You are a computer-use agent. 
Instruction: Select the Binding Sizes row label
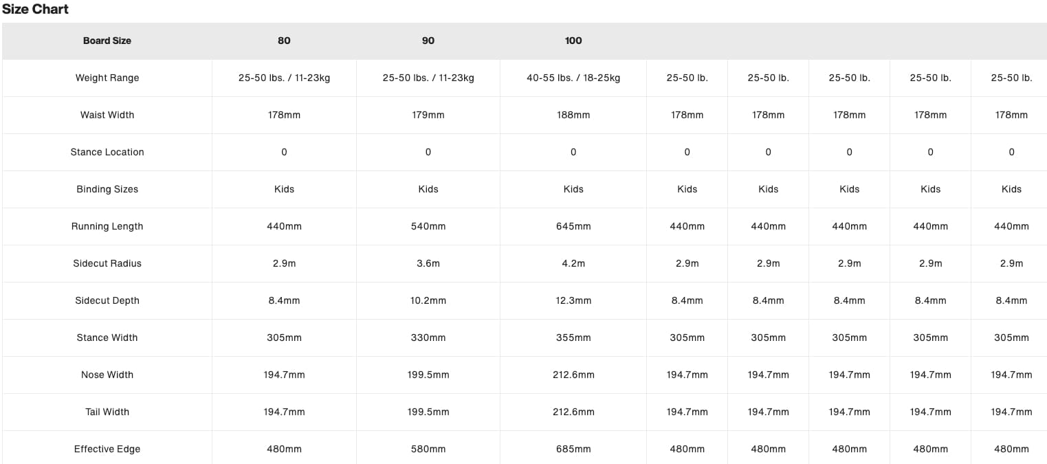tap(107, 189)
